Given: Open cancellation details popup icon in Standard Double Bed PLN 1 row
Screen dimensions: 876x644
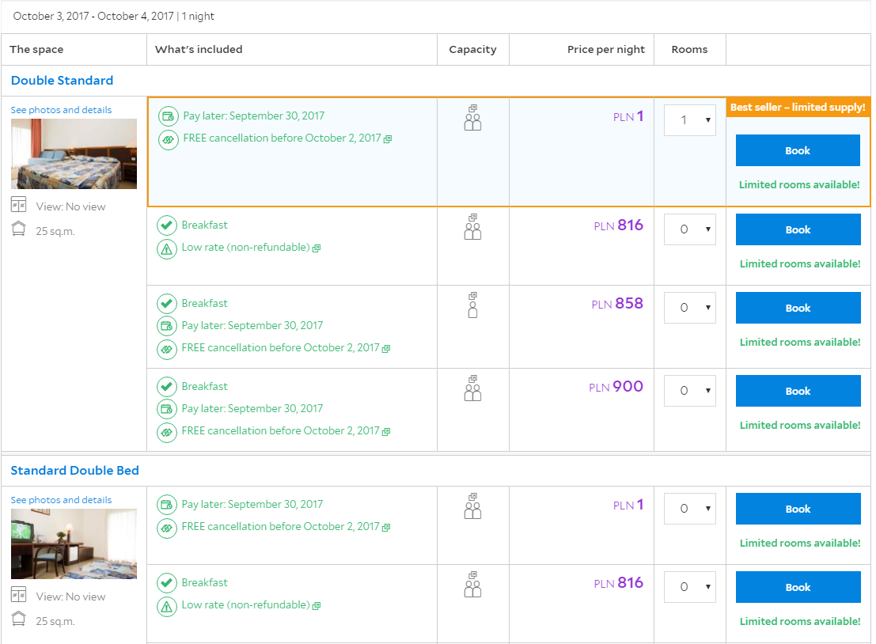Looking at the screenshot, I should point(386,527).
